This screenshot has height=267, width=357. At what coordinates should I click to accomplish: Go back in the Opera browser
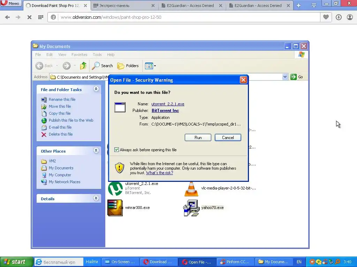point(7,17)
